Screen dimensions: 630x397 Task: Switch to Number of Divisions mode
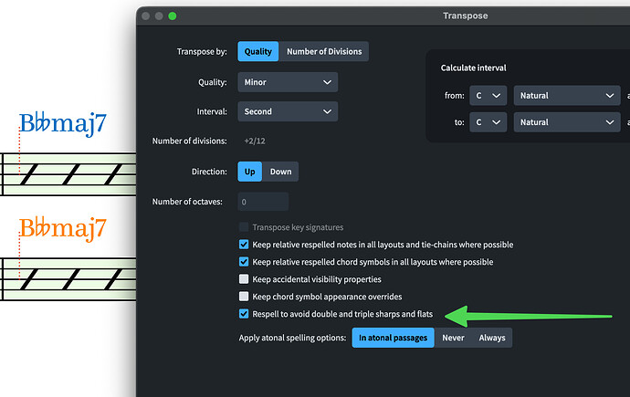[x=324, y=52]
